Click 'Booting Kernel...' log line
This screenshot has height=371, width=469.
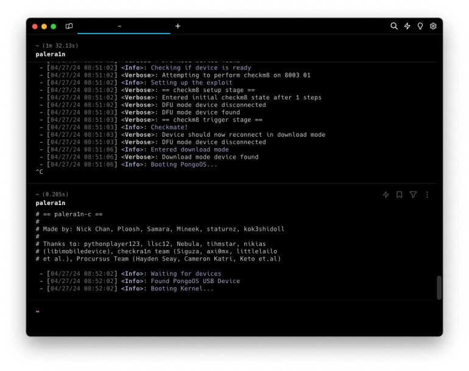tap(182, 289)
